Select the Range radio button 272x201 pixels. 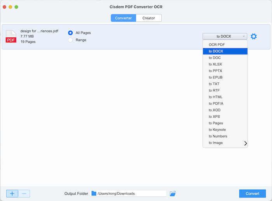[70, 40]
